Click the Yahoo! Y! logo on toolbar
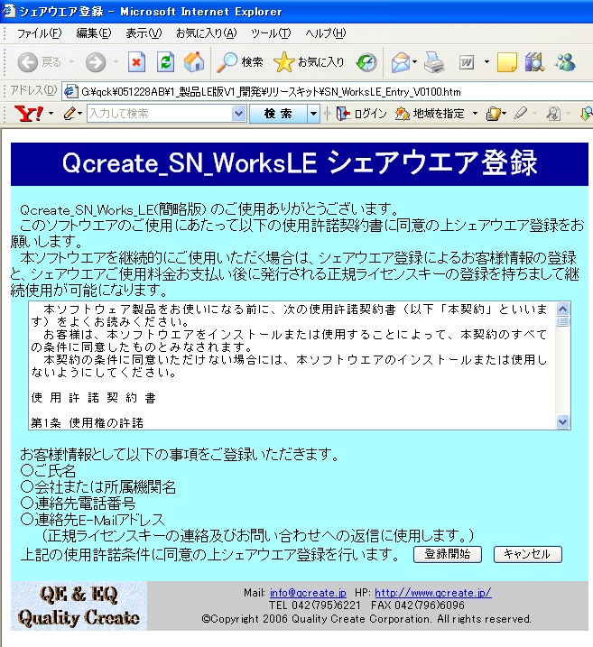The width and height of the screenshot is (593, 647). click(x=29, y=113)
